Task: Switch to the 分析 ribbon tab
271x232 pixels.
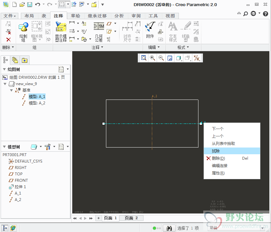Action: [119, 16]
